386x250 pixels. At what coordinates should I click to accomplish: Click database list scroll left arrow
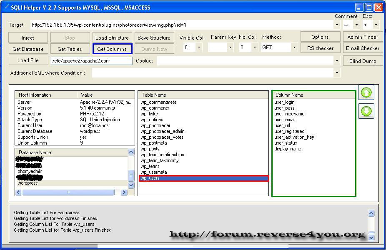point(18,192)
